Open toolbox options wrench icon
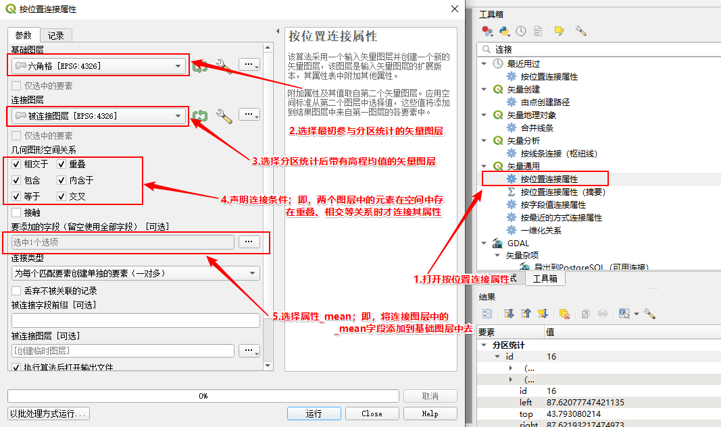721x427 pixels. click(x=580, y=31)
